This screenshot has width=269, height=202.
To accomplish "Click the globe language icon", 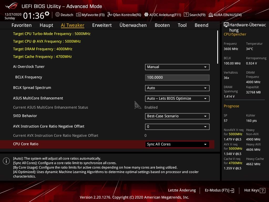I will [x=58, y=15].
